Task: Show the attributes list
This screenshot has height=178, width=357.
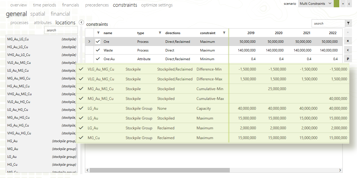Action: coord(43,23)
